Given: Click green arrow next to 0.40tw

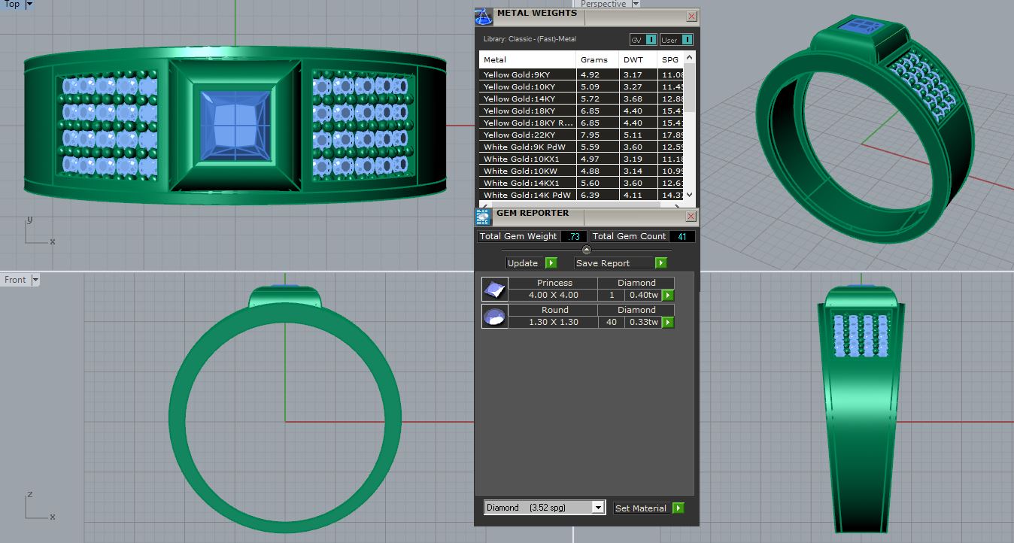Looking at the screenshot, I should pyautogui.click(x=667, y=296).
